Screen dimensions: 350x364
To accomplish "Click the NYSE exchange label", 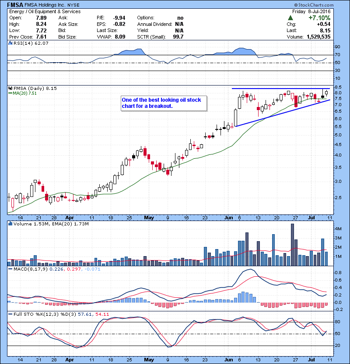I will tap(73, 5).
